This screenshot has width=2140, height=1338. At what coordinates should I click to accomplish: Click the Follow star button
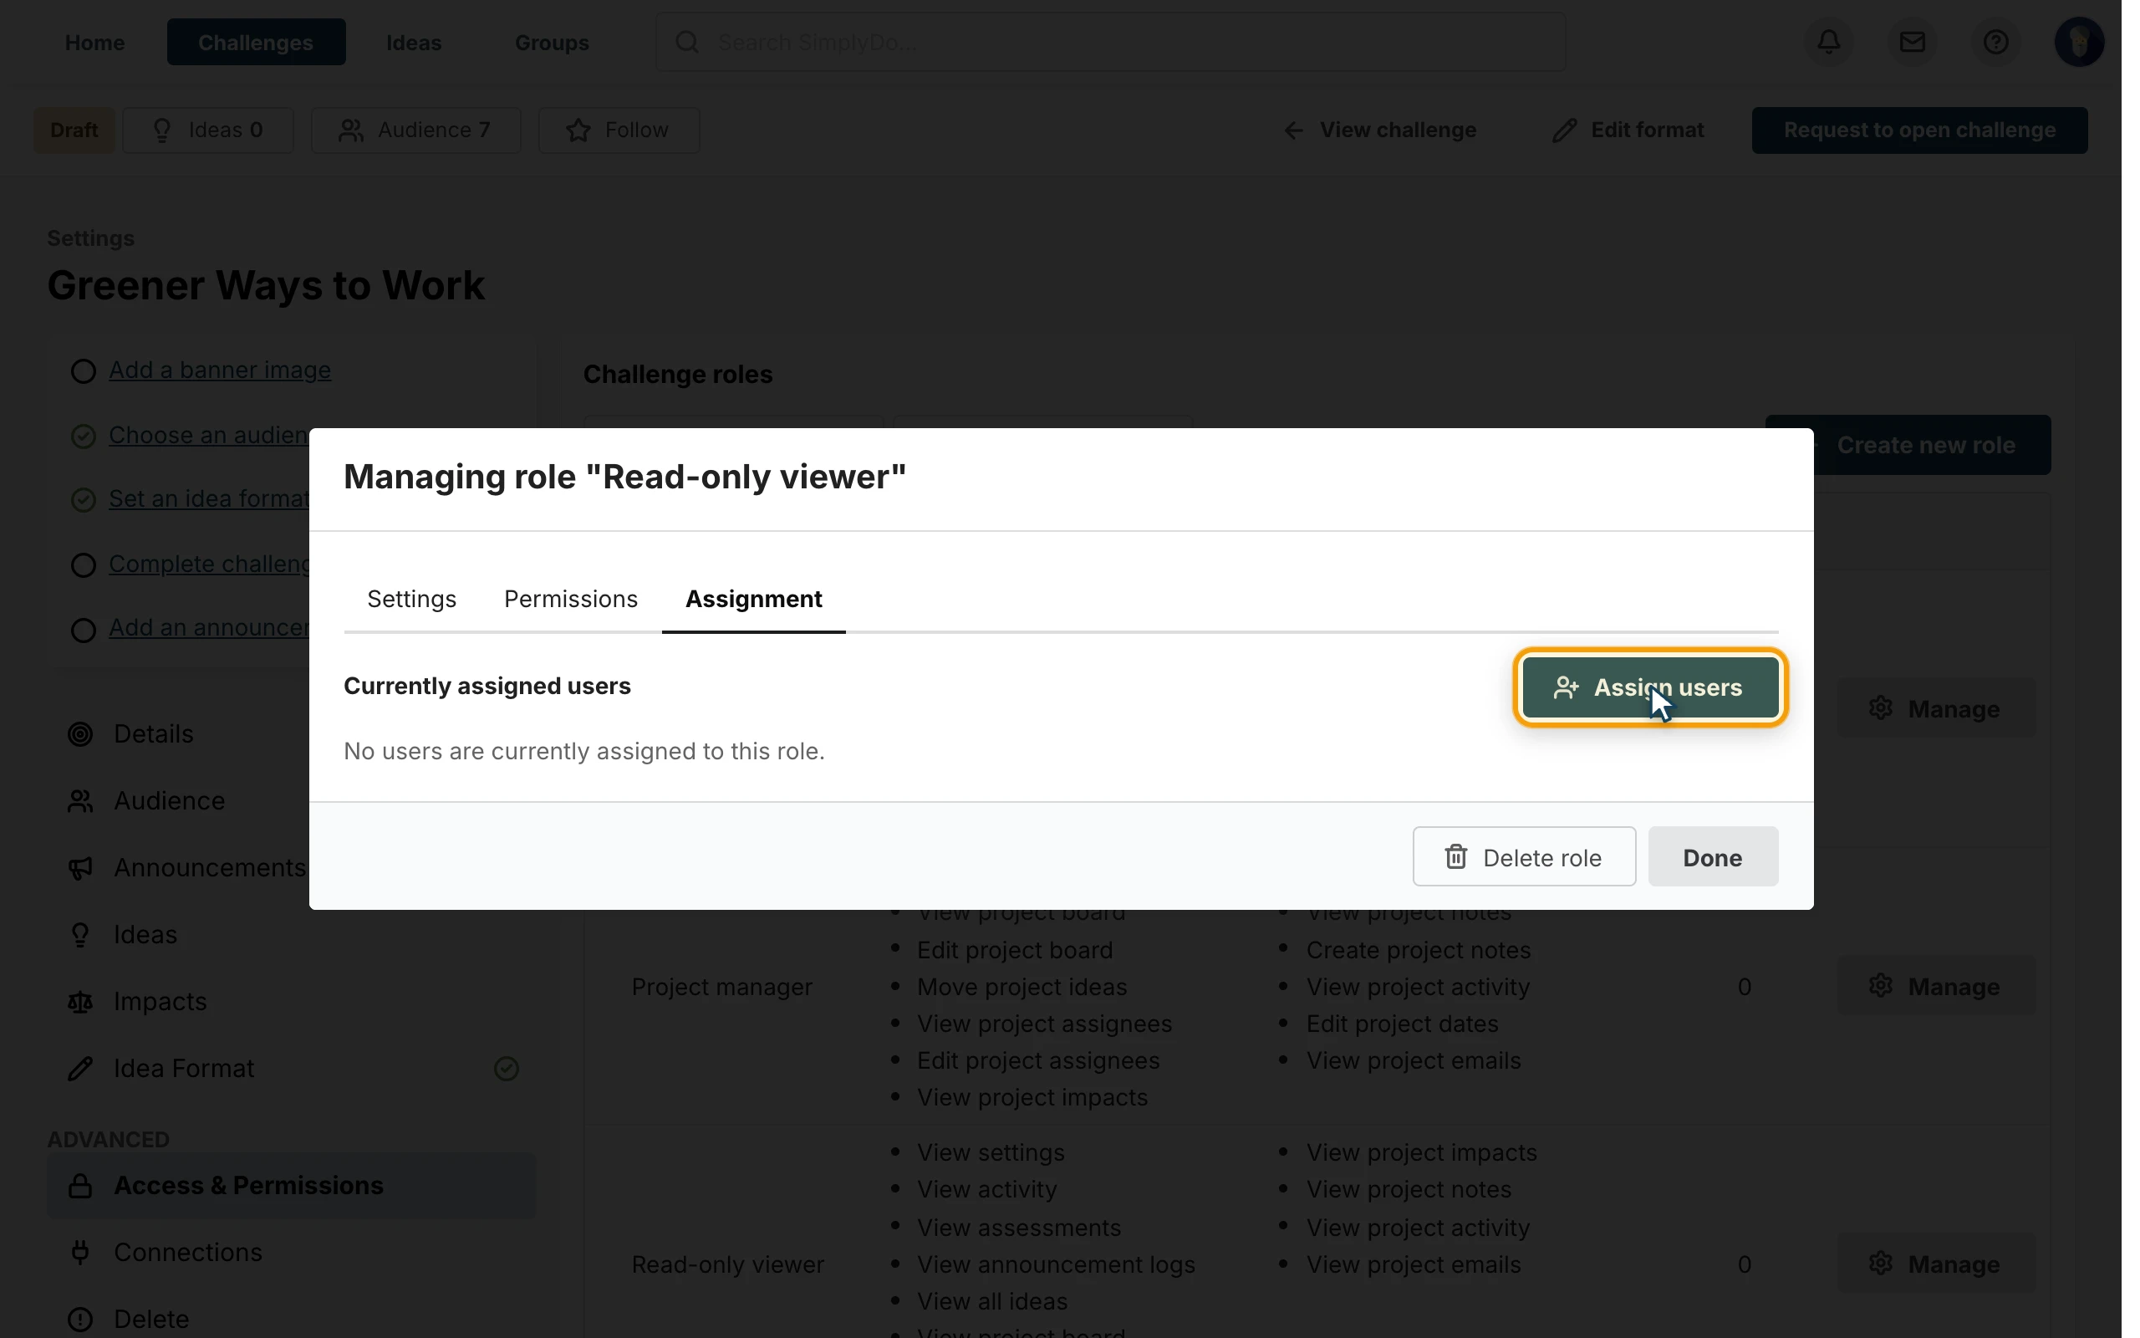pyautogui.click(x=618, y=130)
